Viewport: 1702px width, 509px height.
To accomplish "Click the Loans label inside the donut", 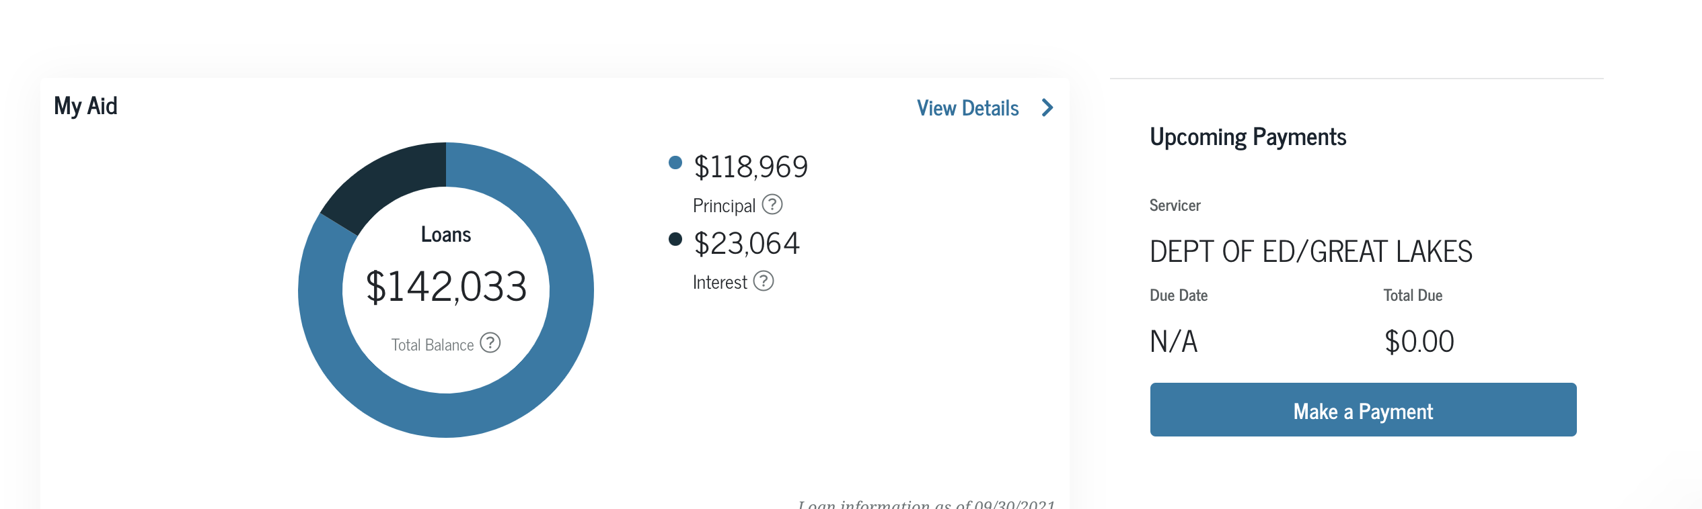I will coord(446,234).
